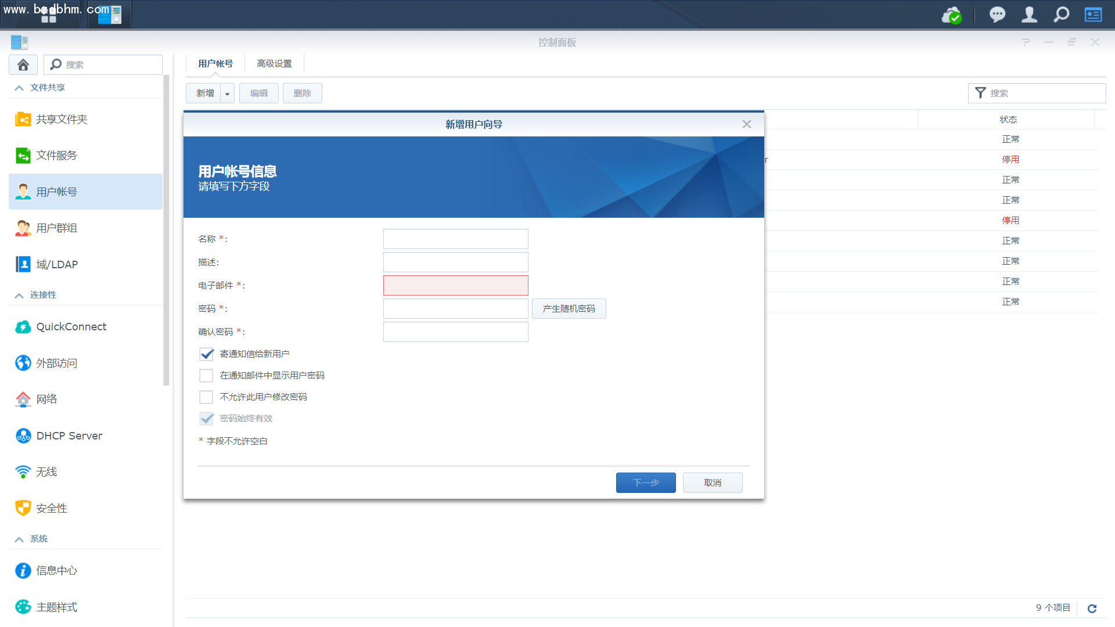The height and width of the screenshot is (627, 1115).
Task: Focus the Confirm Password (确认密码) field
Action: 456,332
